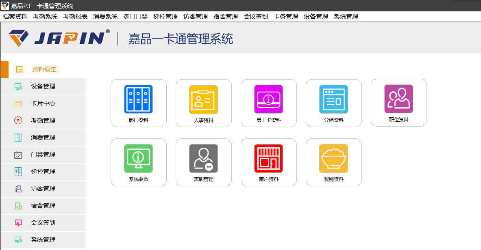Open the 档案资料 menu

pos(15,17)
